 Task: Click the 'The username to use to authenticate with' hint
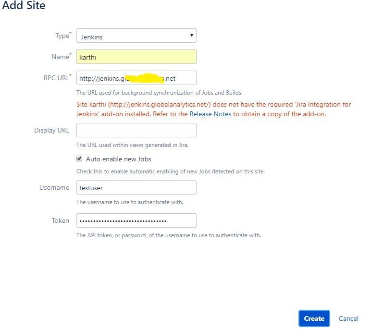point(130,202)
